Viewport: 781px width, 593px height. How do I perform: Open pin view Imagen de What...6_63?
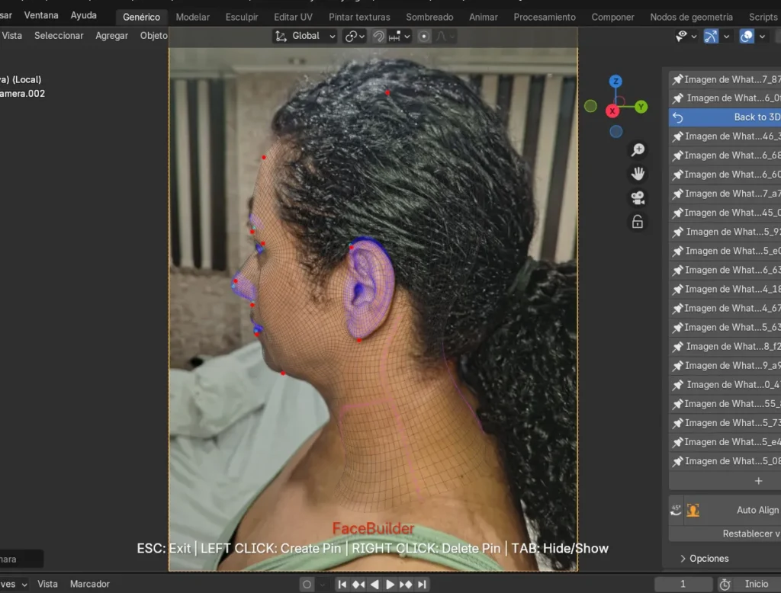click(x=725, y=270)
